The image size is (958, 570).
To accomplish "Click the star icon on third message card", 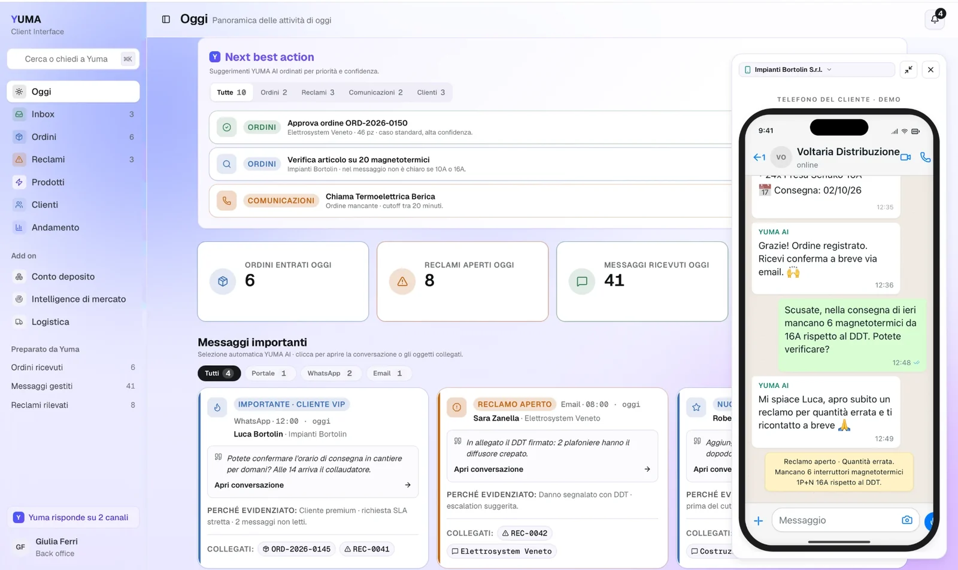I will tap(696, 407).
